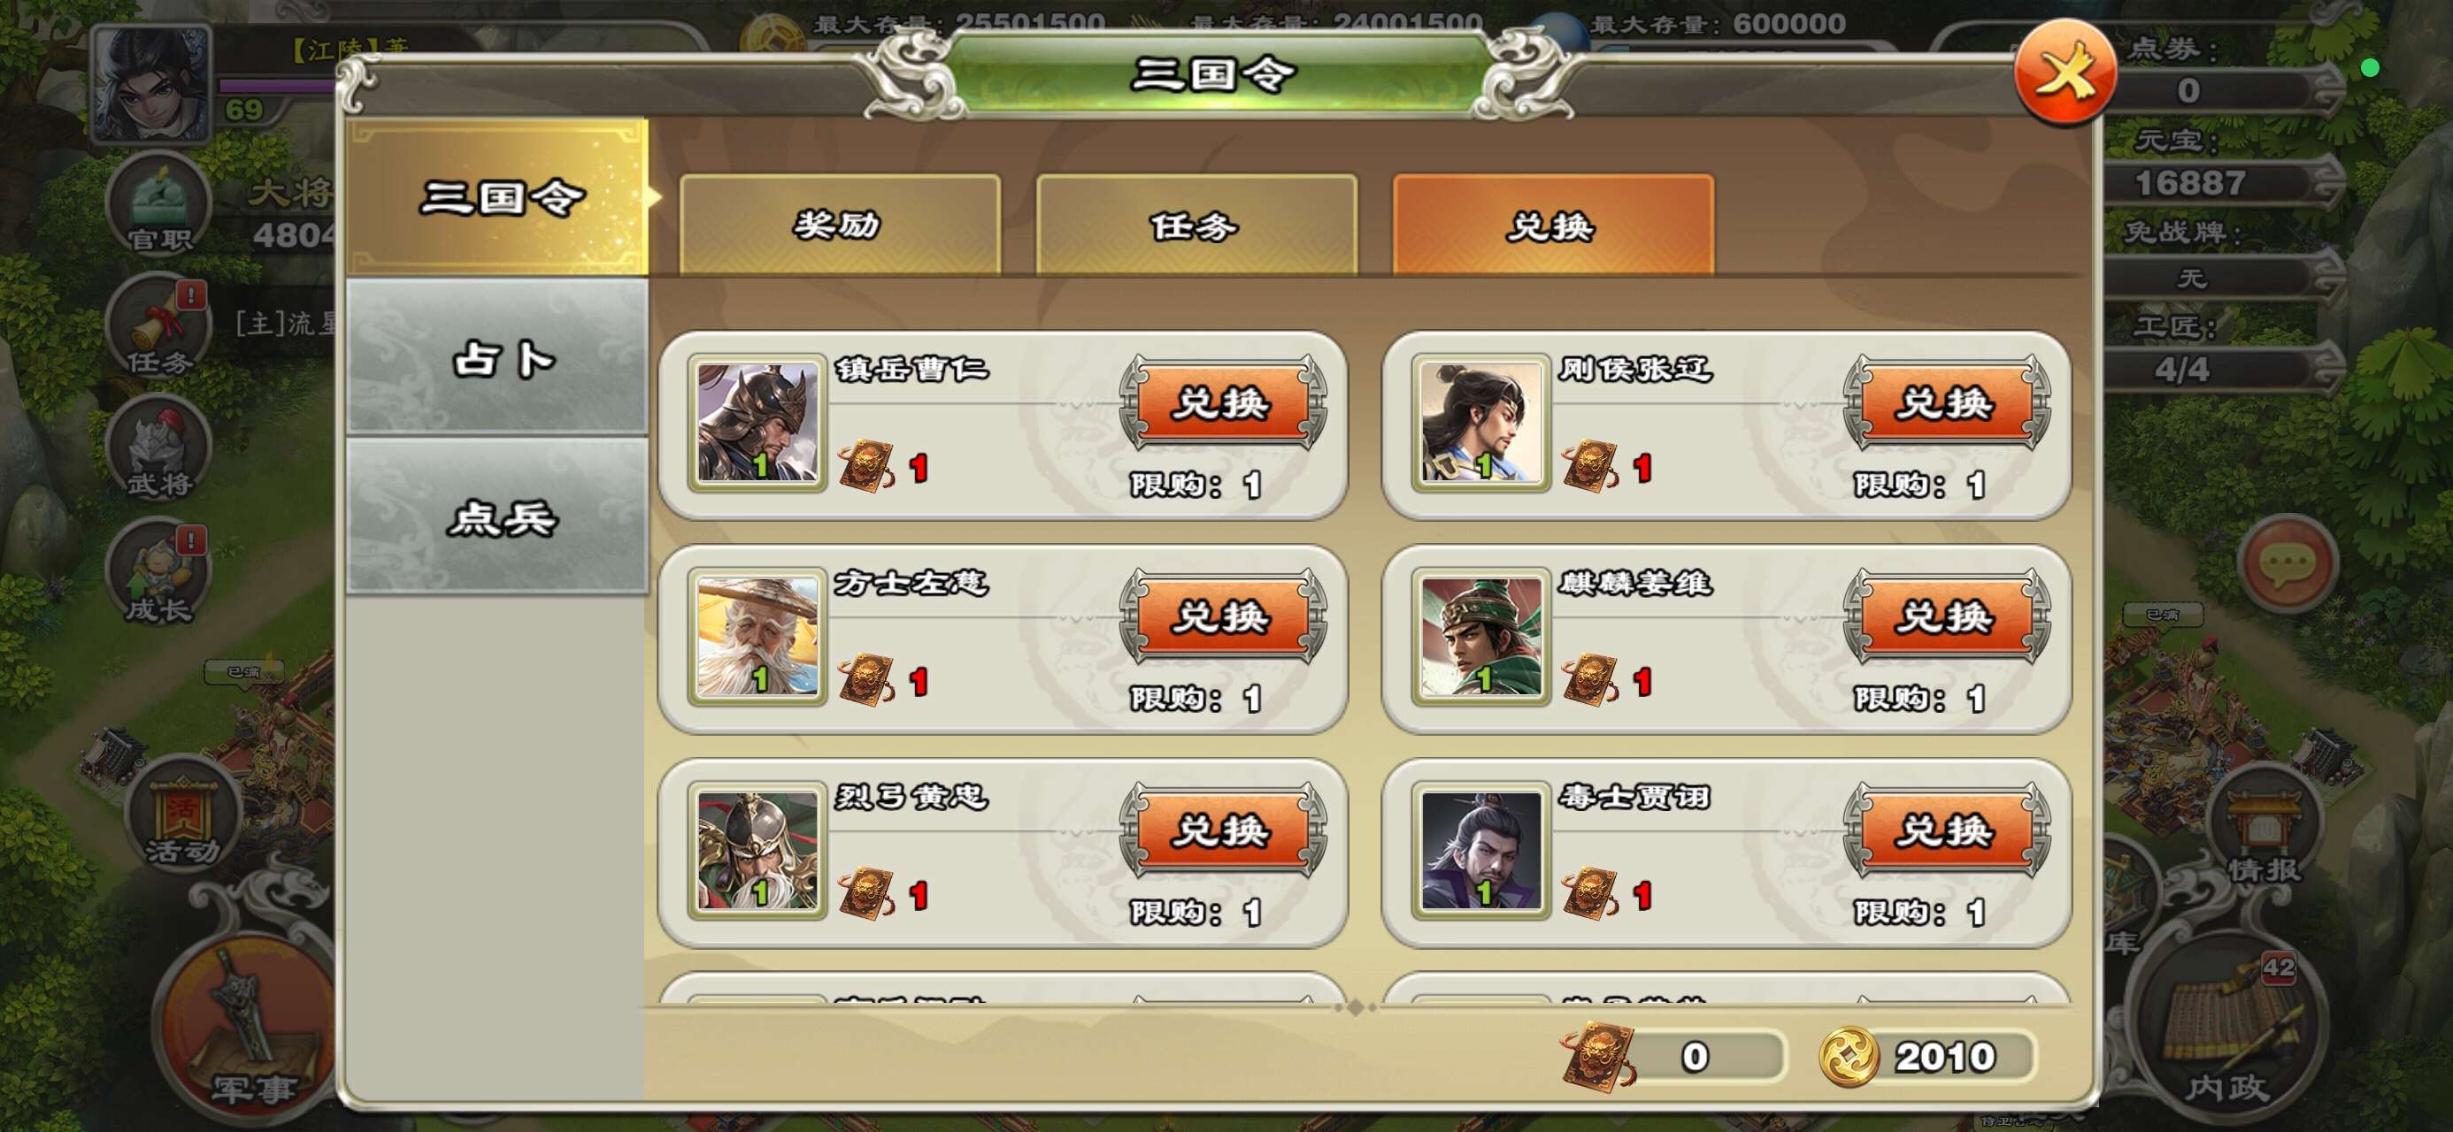Open the orange chat bubble icon
The height and width of the screenshot is (1132, 2453).
[2288, 563]
